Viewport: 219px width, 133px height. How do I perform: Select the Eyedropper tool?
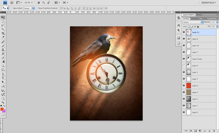pos(3,37)
